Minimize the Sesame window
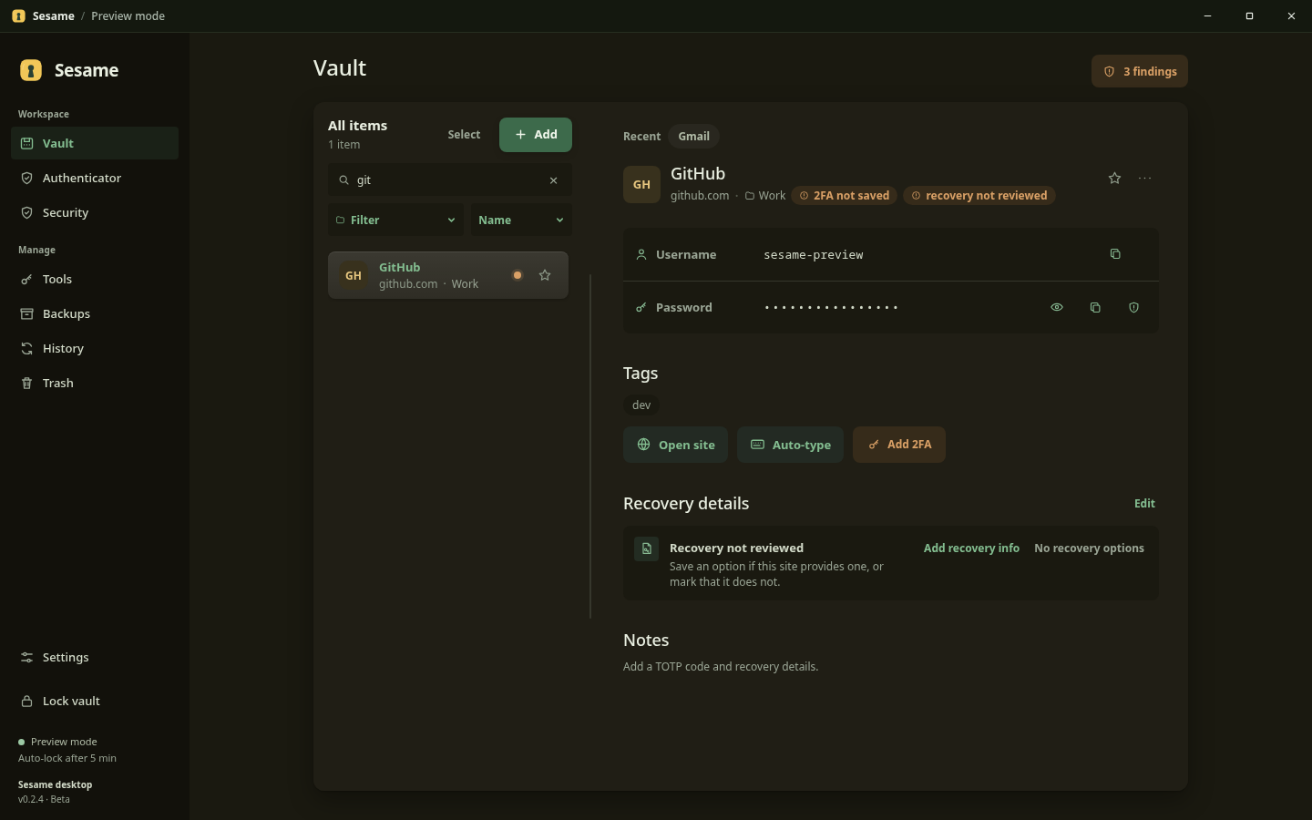The height and width of the screenshot is (820, 1312). click(x=1207, y=16)
